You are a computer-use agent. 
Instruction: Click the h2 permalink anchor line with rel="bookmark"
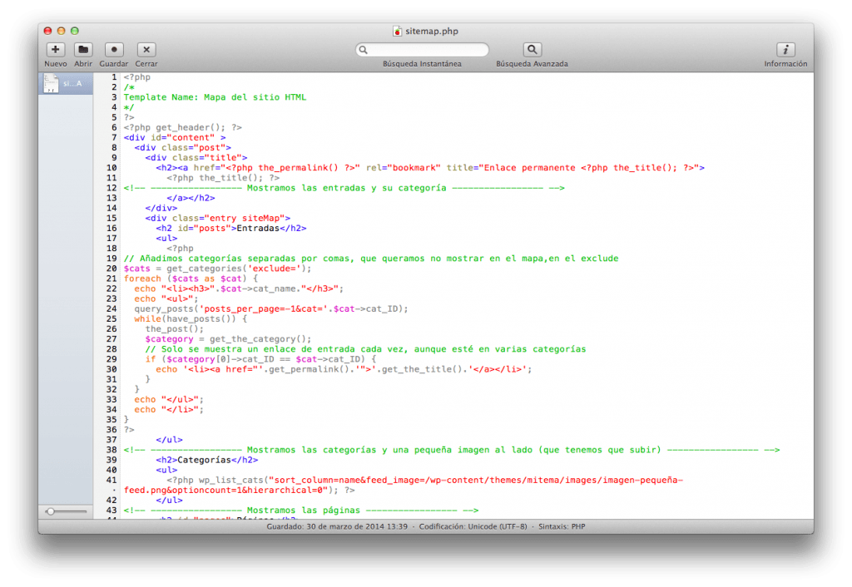pos(430,168)
